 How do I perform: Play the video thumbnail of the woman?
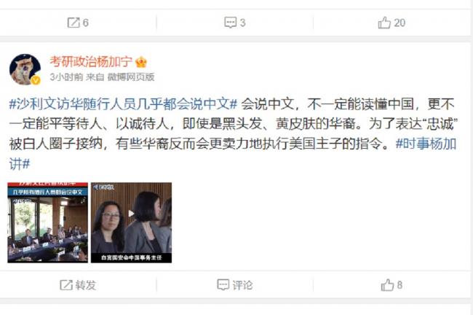point(131,222)
